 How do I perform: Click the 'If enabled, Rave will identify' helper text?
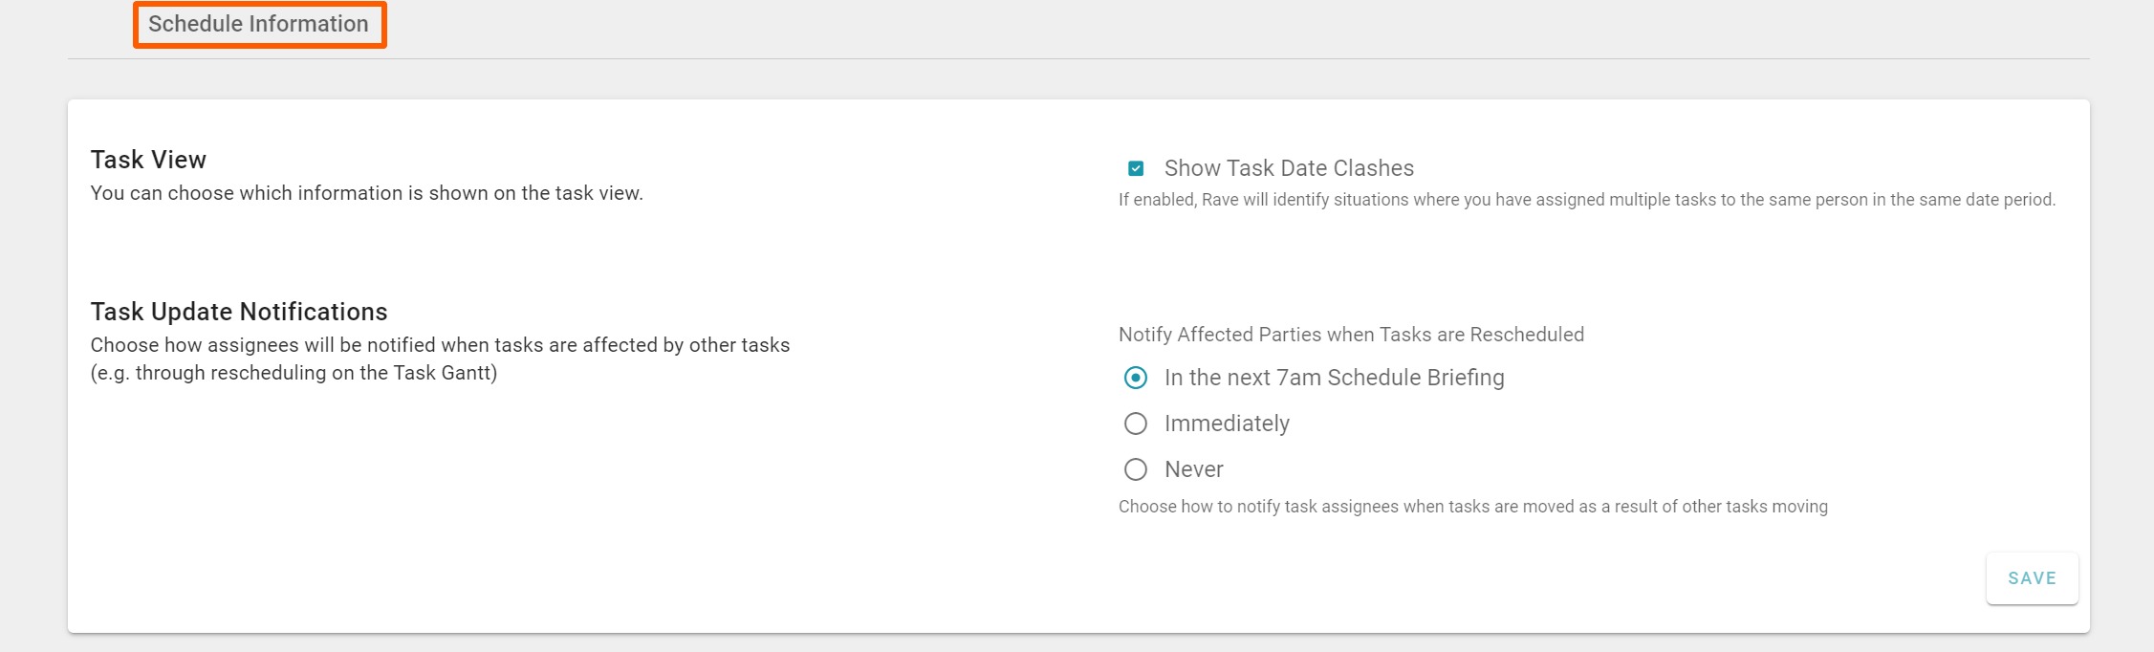(x=1586, y=200)
